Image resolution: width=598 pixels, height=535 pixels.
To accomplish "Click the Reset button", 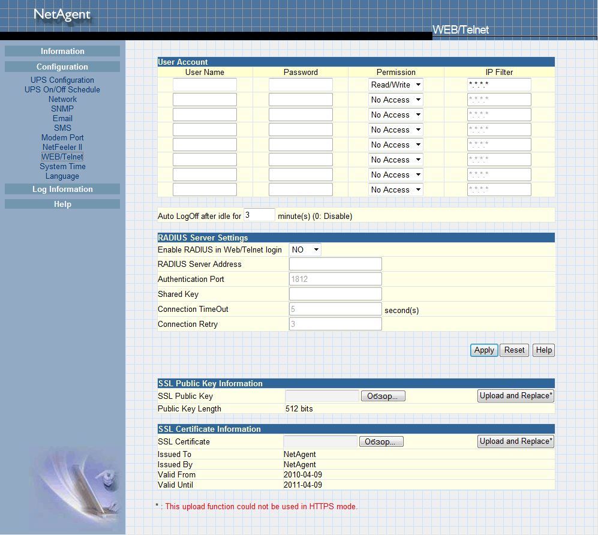I will pyautogui.click(x=514, y=350).
